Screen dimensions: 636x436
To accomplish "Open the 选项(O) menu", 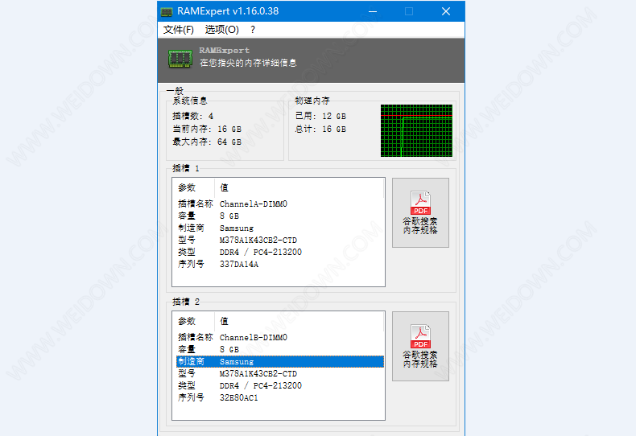I will [x=221, y=30].
